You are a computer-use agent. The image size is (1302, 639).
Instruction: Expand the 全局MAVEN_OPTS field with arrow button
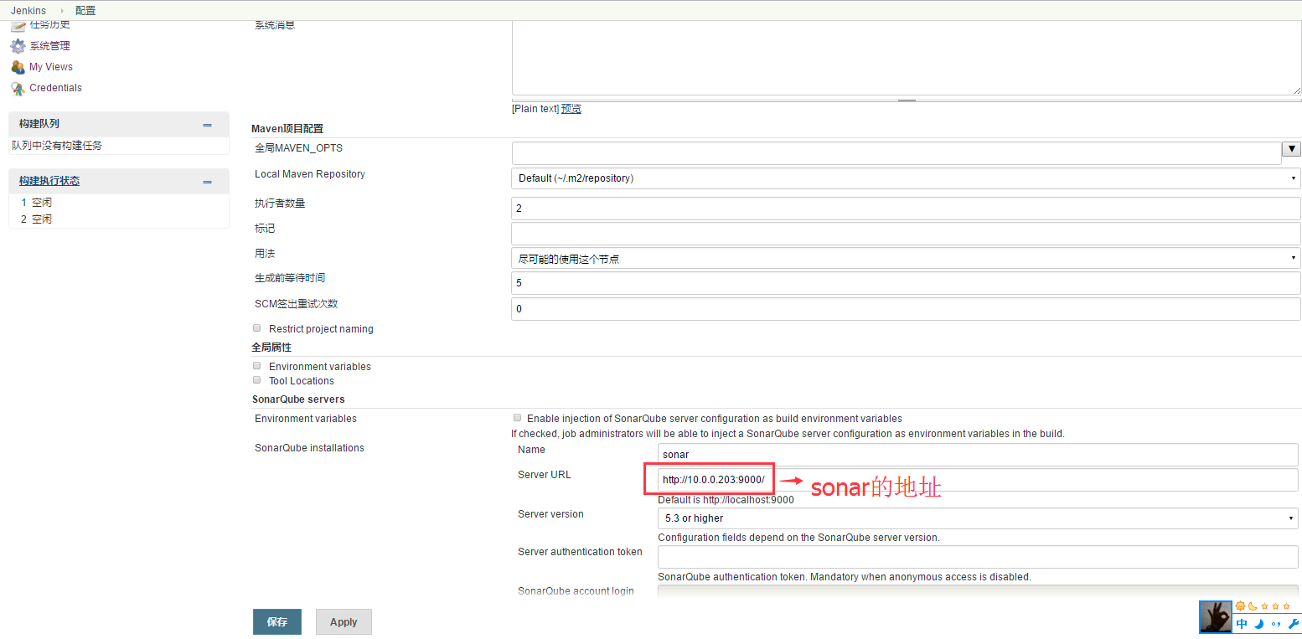[x=1292, y=149]
